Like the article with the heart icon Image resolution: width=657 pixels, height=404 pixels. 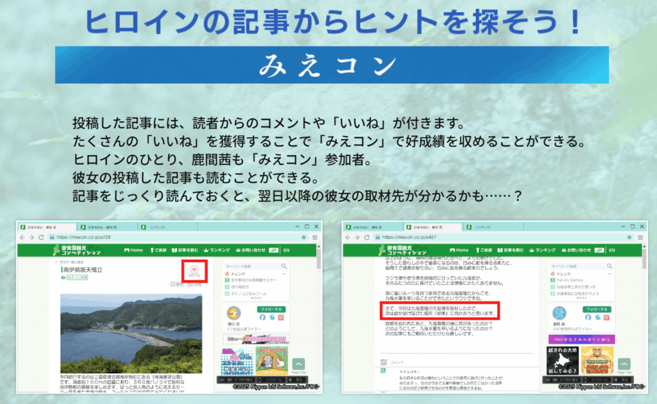point(194,269)
